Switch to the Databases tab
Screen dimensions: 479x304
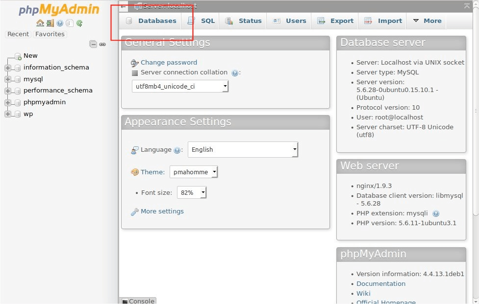(x=151, y=21)
